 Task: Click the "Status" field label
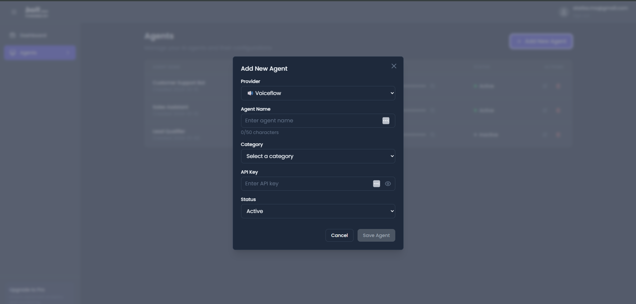[248, 199]
